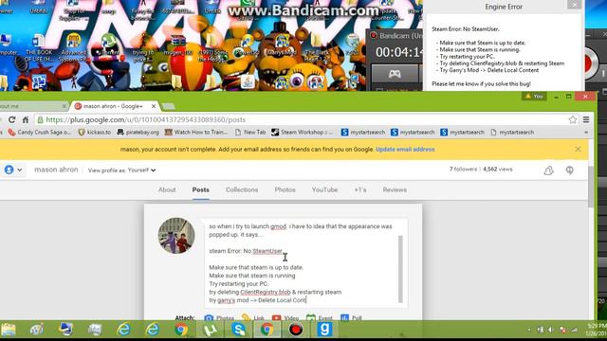Show hidden bookmarks via overflow chevron
This screenshot has width=607, height=341.
pyautogui.click(x=586, y=133)
